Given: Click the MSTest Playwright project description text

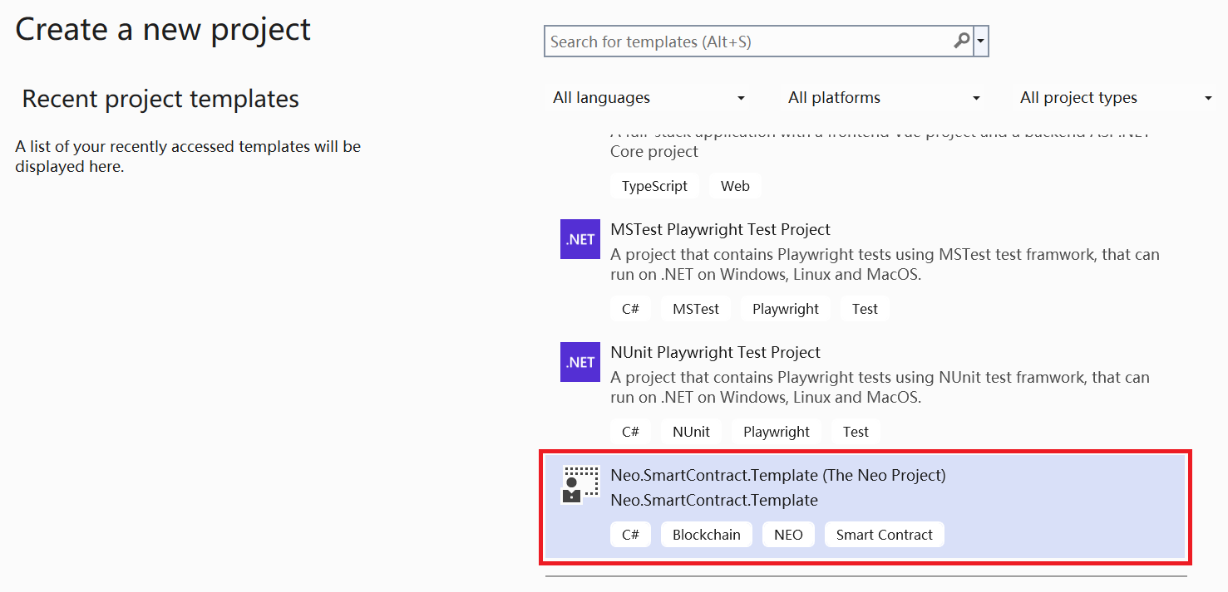Looking at the screenshot, I should 885,265.
